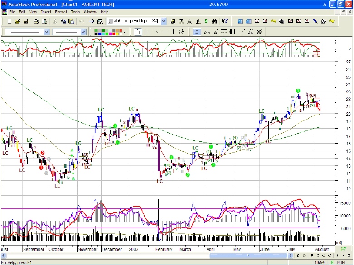The width and height of the screenshot is (354, 265).
Task: Click the last yellow key icon
Action: (332, 21)
